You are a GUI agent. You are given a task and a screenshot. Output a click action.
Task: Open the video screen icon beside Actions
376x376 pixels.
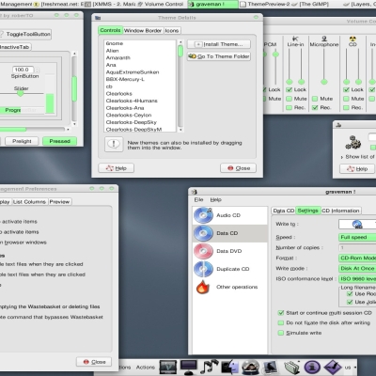point(168,367)
